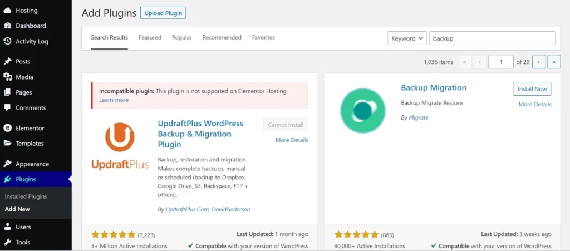
Task: Open Installed Plugins submenu
Action: tap(26, 196)
